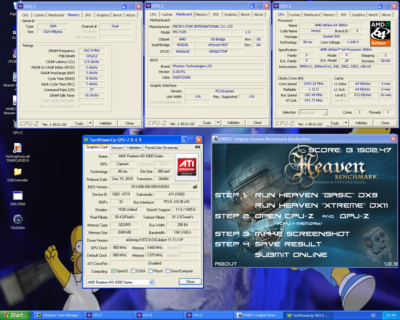Click RUN HEAVEN "BASIC" DX9
Image resolution: width=400 pixels, height=320 pixels.
tap(316, 195)
